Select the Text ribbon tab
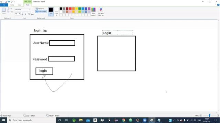Viewport: 220px width, 123px height. [27, 5]
